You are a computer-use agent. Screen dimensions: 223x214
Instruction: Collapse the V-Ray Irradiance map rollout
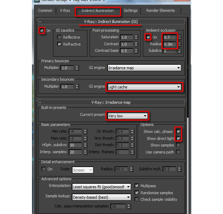(111, 102)
